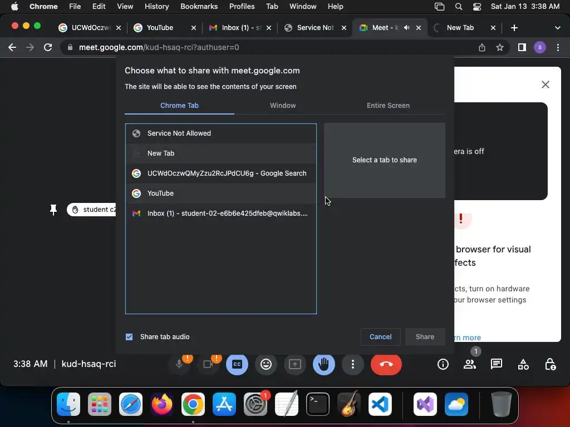
Task: Open Launchpad from the dock
Action: tap(99, 404)
